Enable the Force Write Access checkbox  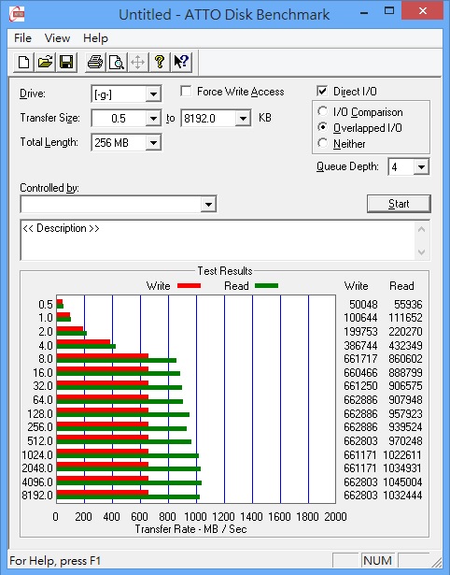(x=186, y=91)
